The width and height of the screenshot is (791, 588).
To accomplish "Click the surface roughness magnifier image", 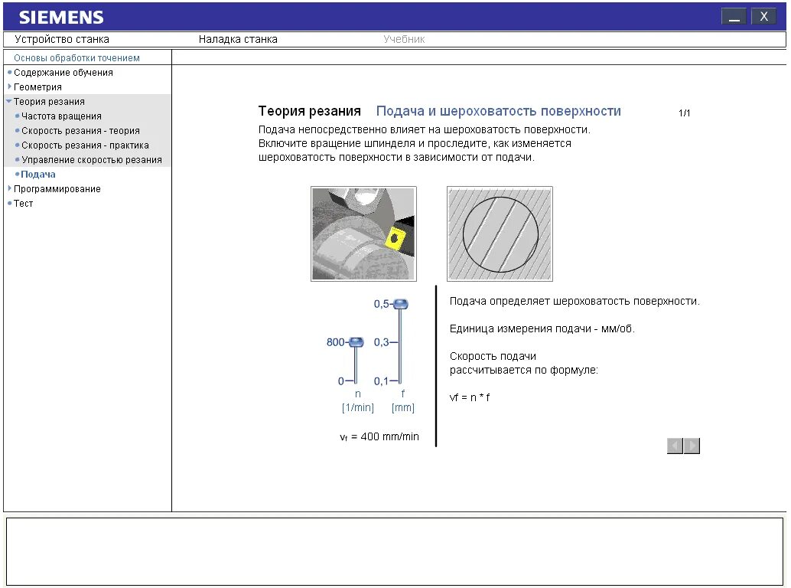I will 500,234.
